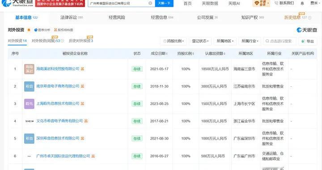Screen dimensions: 322x170
Task: Click the 天眼一下 search button
Action: click(x=164, y=3)
